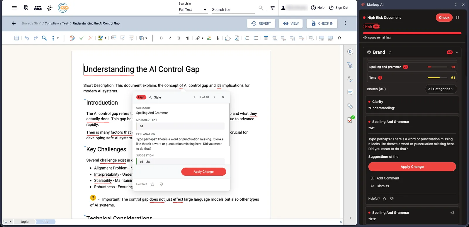The width and height of the screenshot is (469, 227).
Task: Apply Change in the popup
Action: [204, 172]
